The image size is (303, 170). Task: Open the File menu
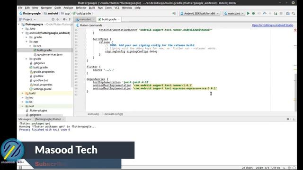tap(20, 8)
